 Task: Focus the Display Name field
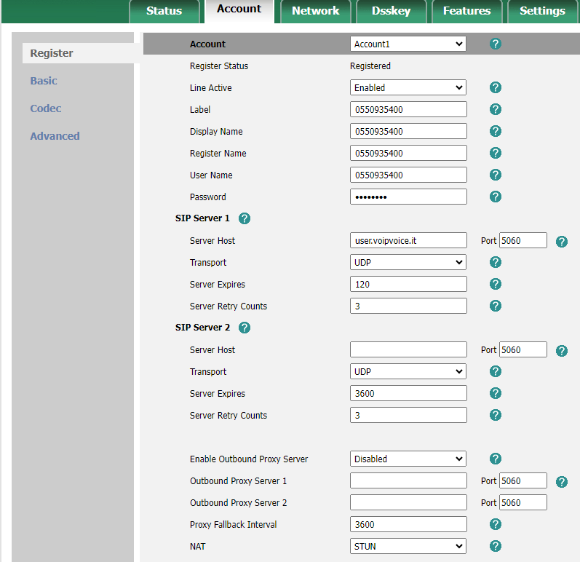coord(408,131)
